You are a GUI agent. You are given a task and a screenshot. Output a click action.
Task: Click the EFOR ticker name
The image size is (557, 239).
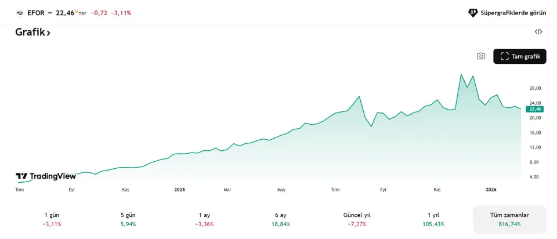coord(36,12)
